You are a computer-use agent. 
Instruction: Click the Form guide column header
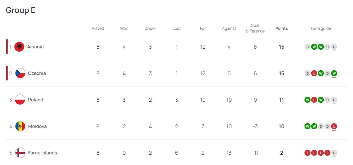321,28
